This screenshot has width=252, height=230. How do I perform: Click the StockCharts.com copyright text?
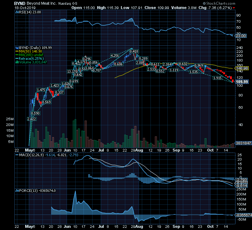pos(219,3)
